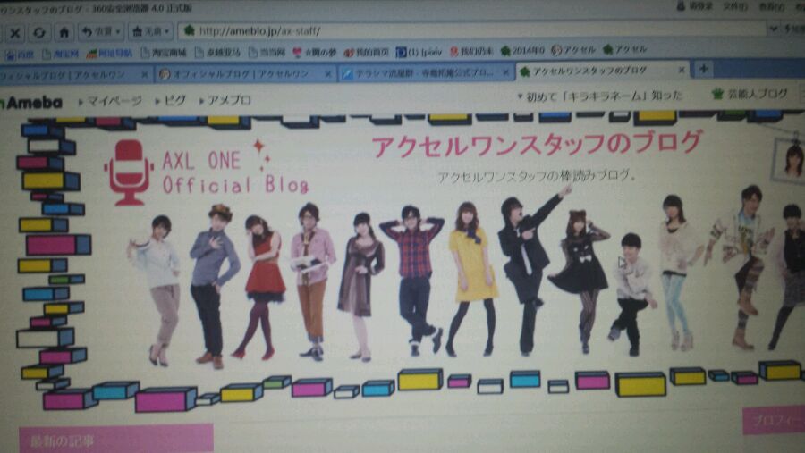Close the テラシマ流星群 tab
The width and height of the screenshot is (805, 453).
[x=505, y=73]
